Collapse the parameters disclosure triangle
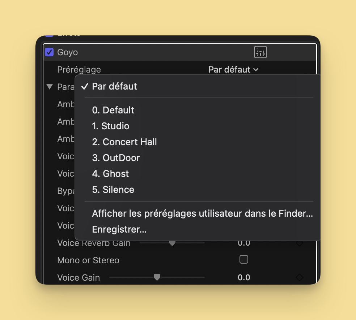 coord(50,87)
